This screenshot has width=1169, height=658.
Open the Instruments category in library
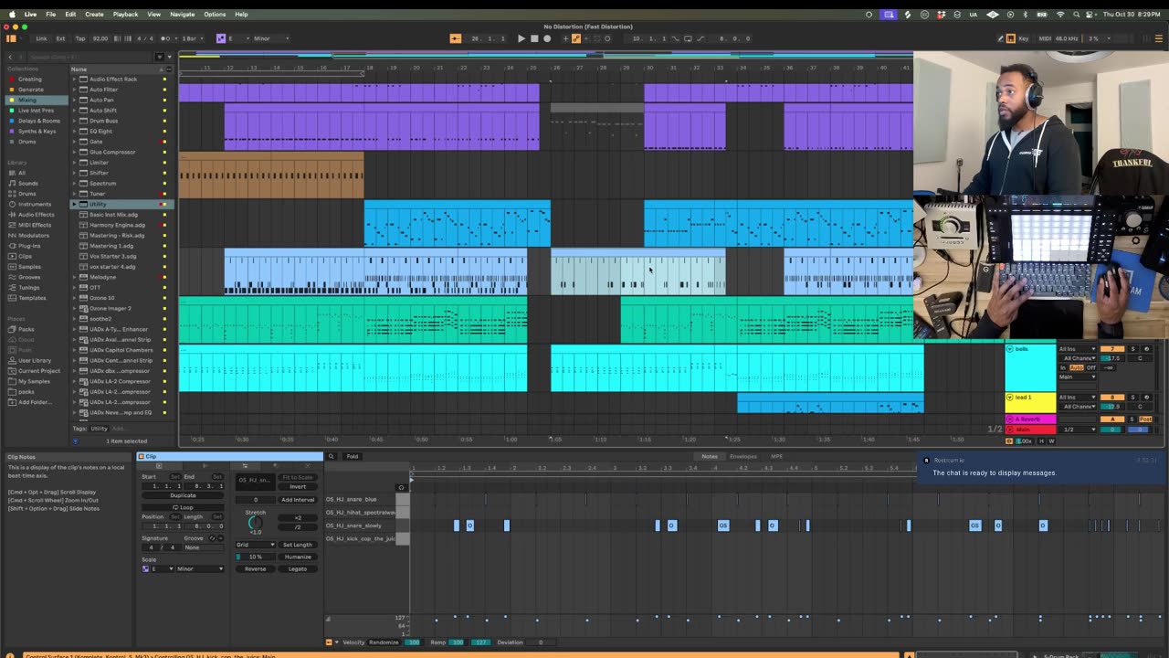pos(35,204)
